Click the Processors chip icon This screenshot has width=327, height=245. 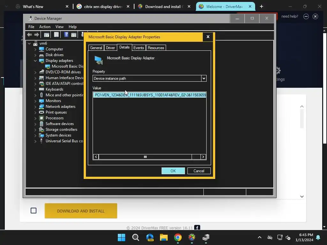[x=42, y=118]
